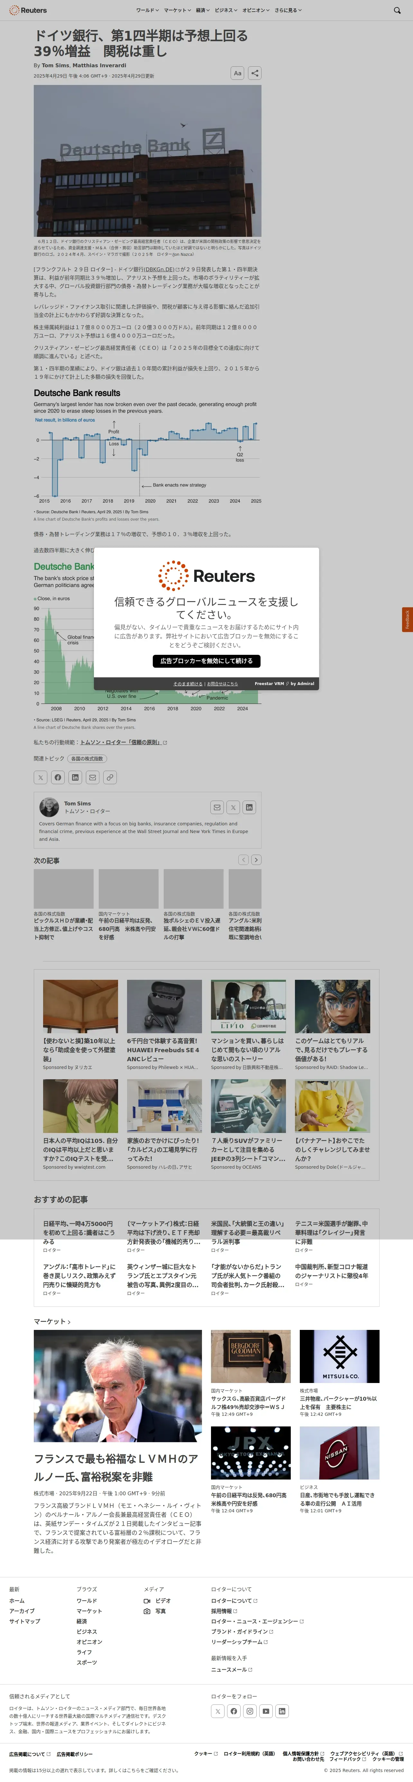Select the 各国の株式指数 topic tag
413x1782 pixels.
click(87, 758)
